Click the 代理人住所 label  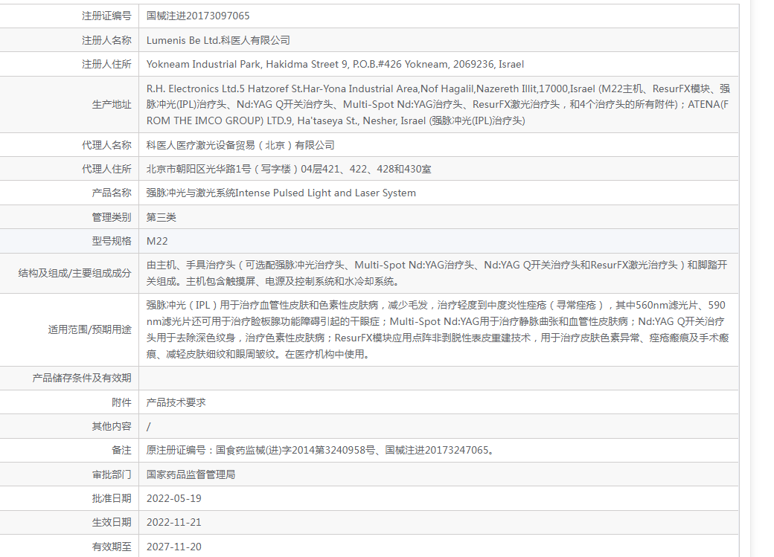coord(106,169)
